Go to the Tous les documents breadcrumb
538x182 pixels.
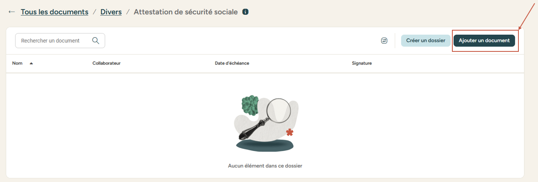[55, 12]
